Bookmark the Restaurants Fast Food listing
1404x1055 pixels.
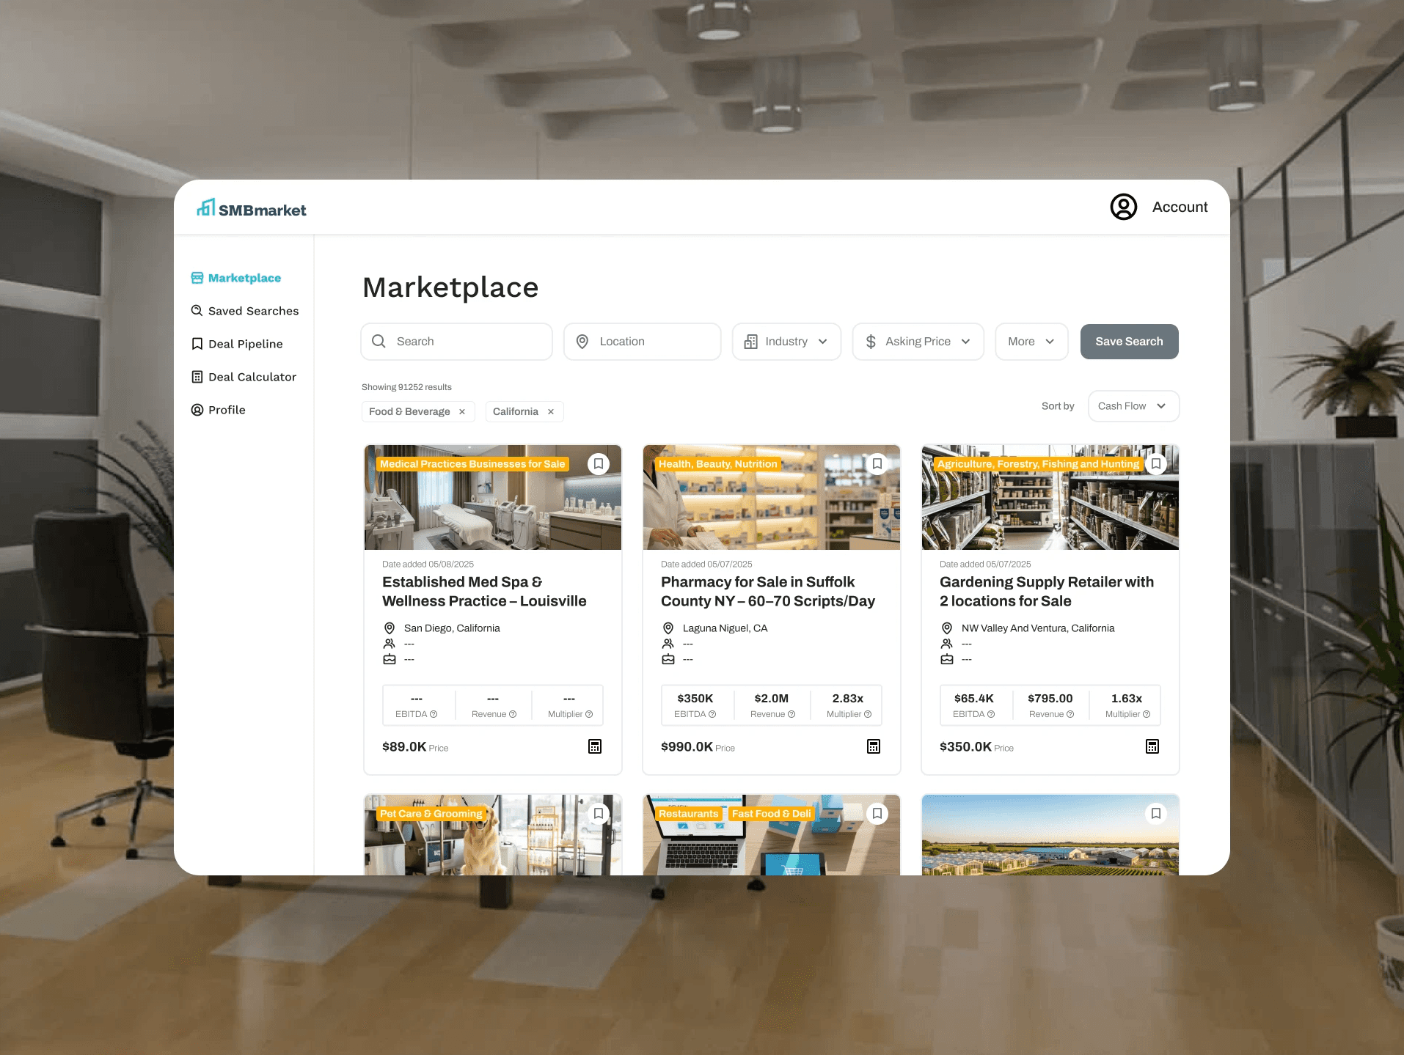tap(877, 814)
